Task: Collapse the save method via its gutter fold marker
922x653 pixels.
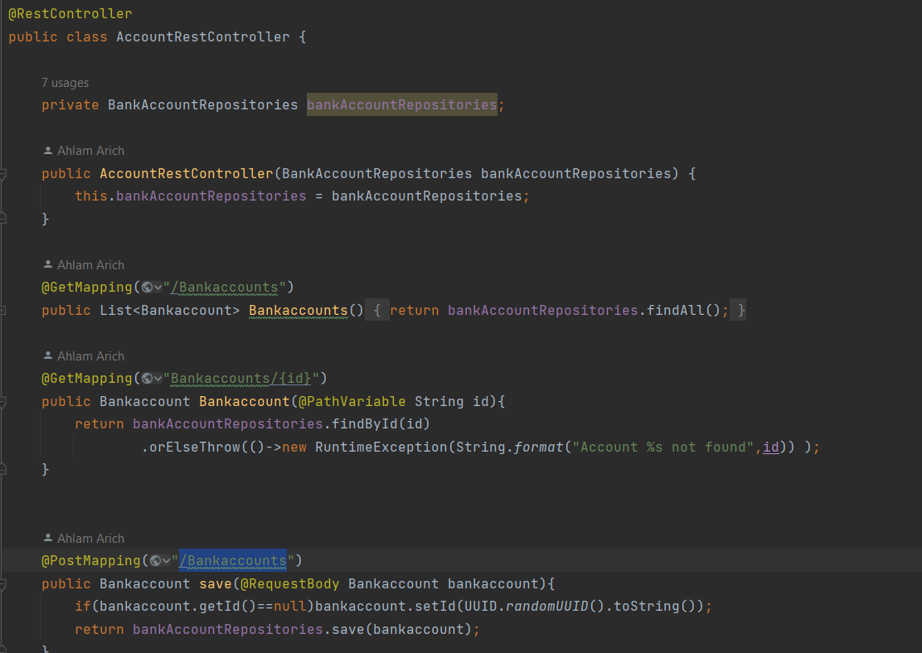Action: (3, 584)
